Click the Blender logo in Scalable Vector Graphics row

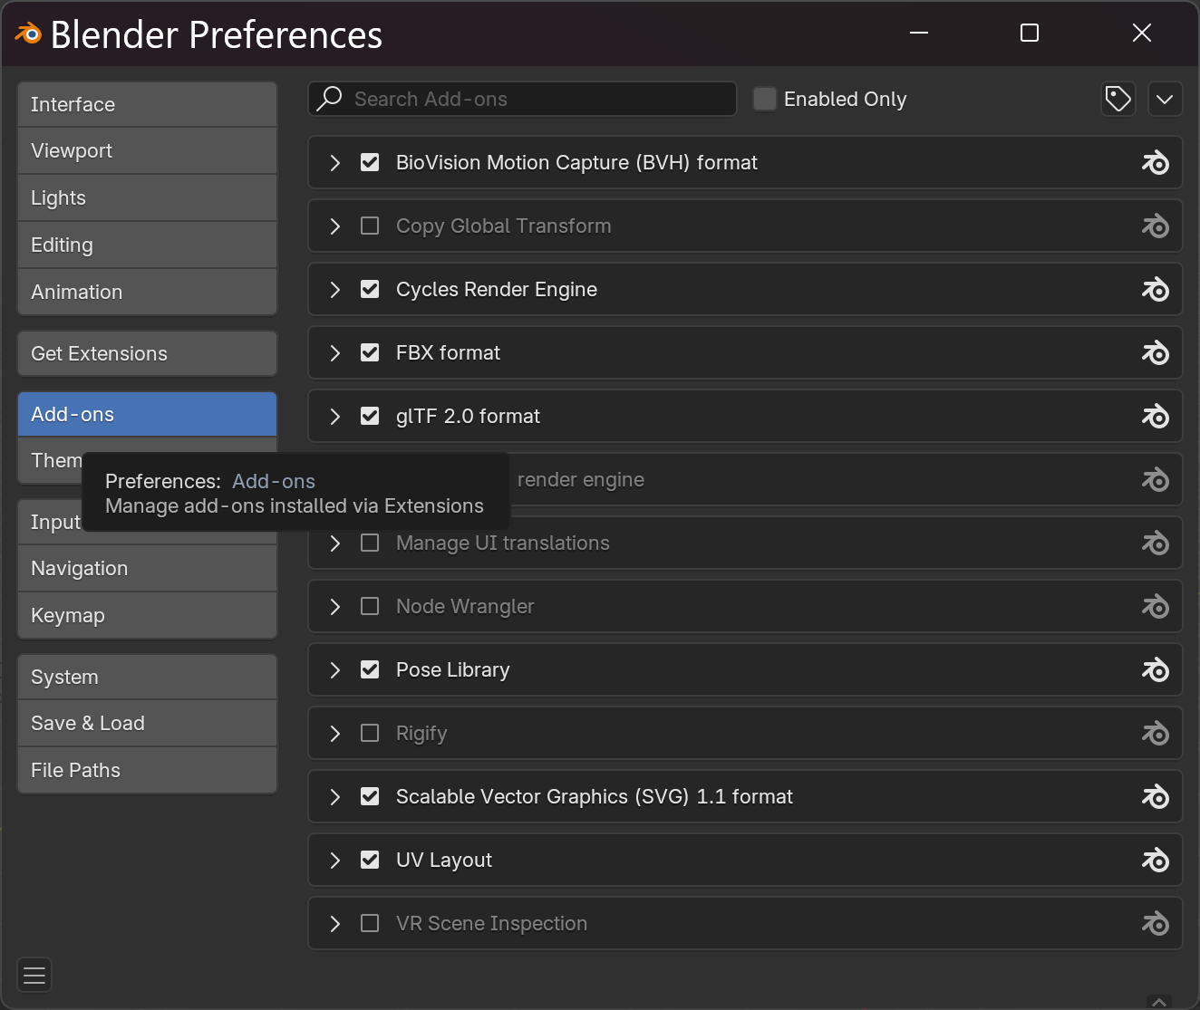pyautogui.click(x=1155, y=797)
